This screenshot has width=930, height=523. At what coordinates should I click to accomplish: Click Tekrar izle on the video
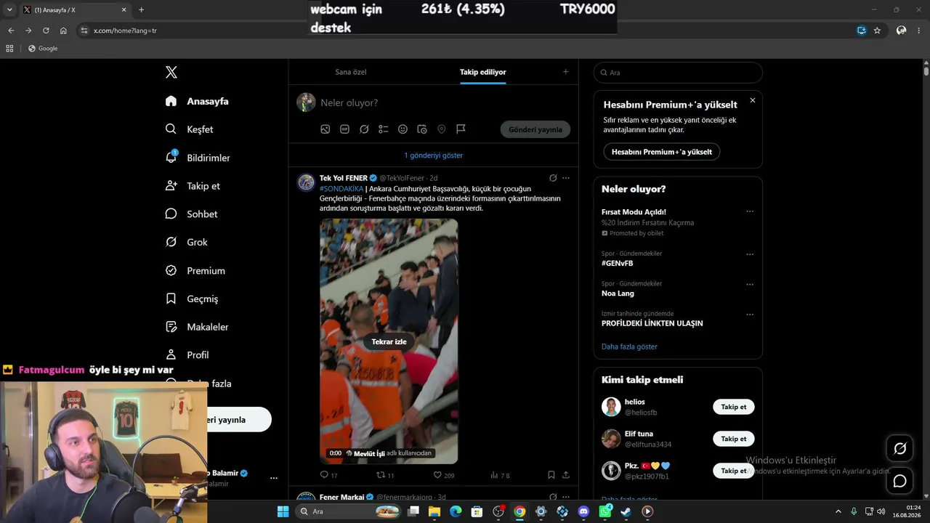[x=389, y=342]
